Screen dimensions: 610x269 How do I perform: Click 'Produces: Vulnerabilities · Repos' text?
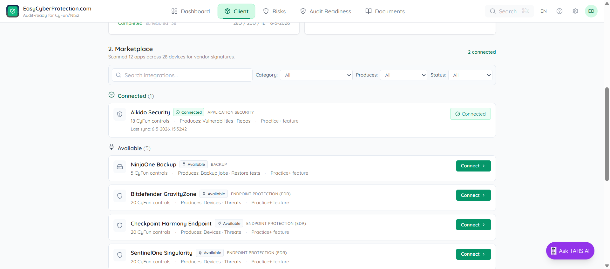tap(215, 121)
